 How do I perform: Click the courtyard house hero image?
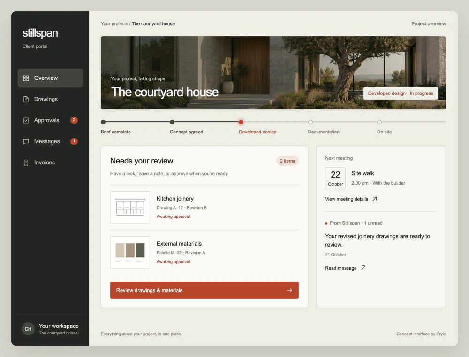(273, 73)
